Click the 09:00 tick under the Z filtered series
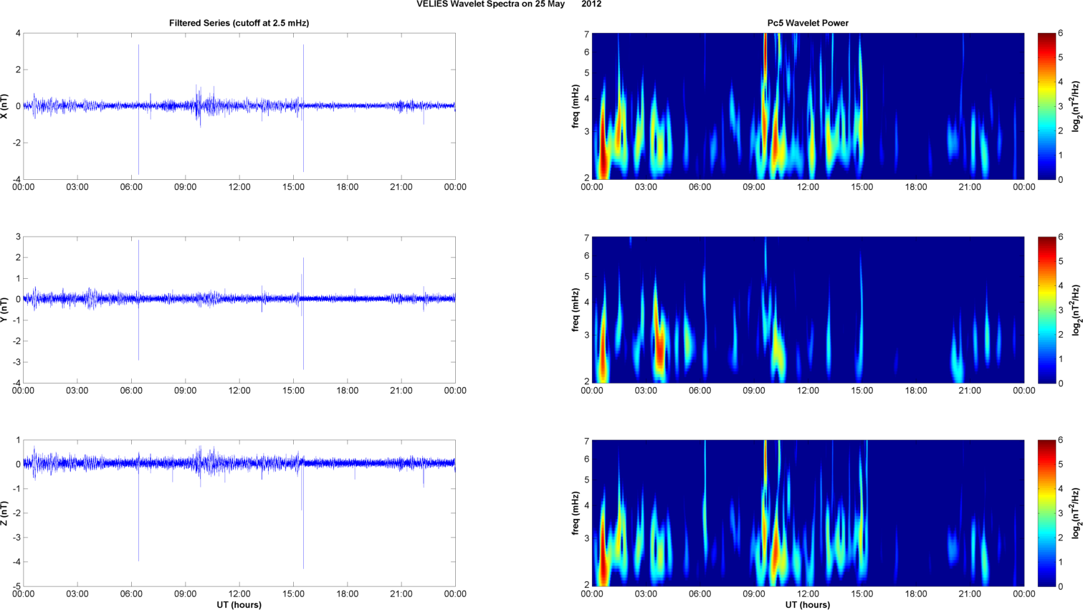 (x=185, y=594)
